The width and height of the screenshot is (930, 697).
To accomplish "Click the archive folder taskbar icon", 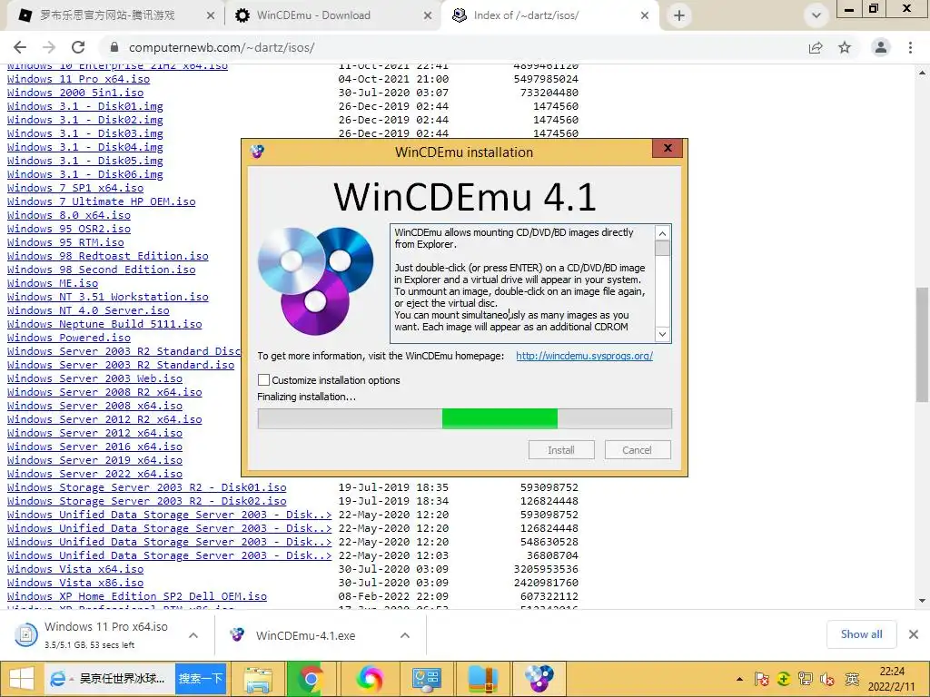I will tap(483, 679).
